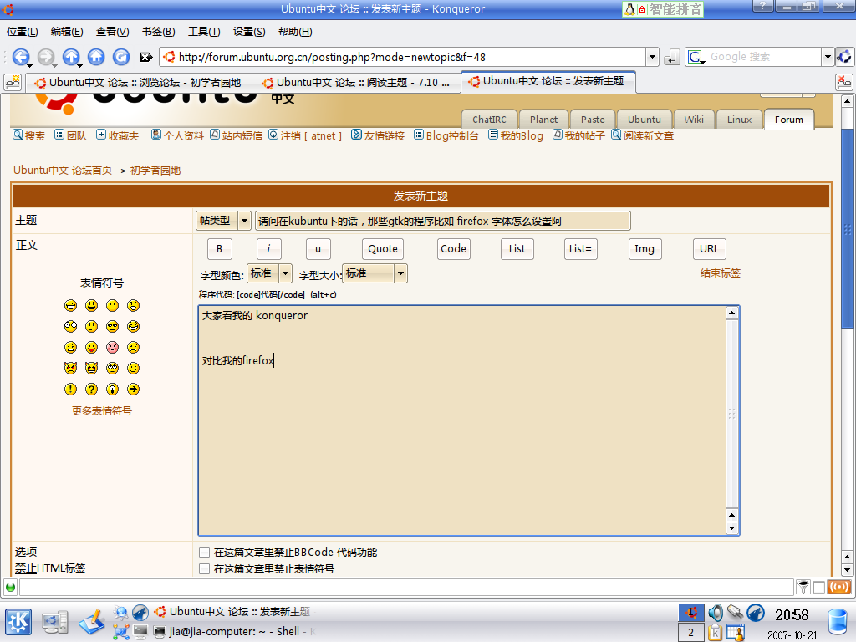Open the 更多表情符号 more emoticons link

pos(102,411)
